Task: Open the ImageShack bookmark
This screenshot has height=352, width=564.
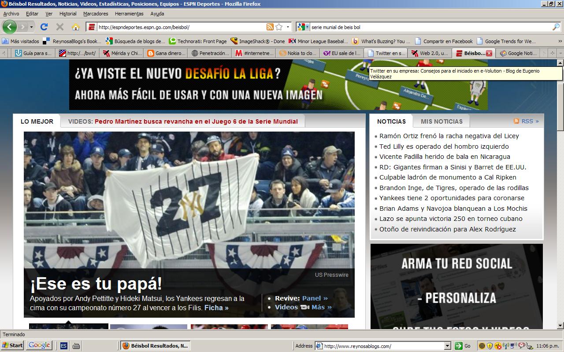Action: click(258, 41)
